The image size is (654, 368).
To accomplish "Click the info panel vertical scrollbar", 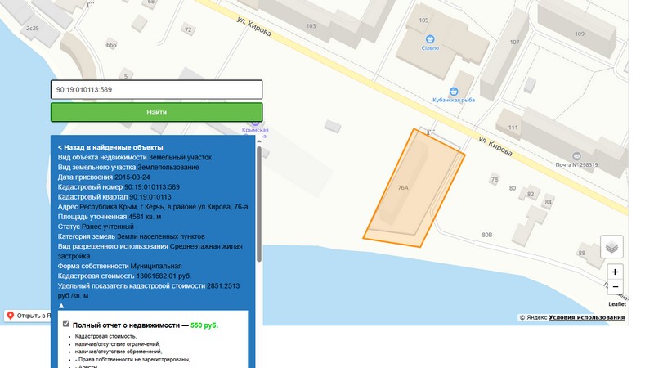I will click(259, 204).
